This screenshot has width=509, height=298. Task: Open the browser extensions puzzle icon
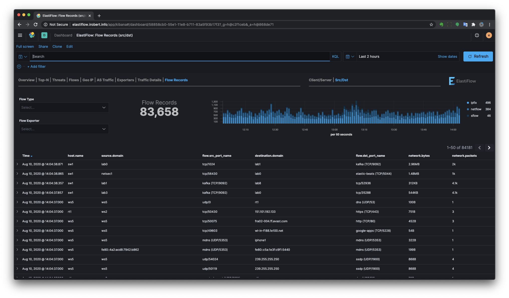click(x=473, y=24)
